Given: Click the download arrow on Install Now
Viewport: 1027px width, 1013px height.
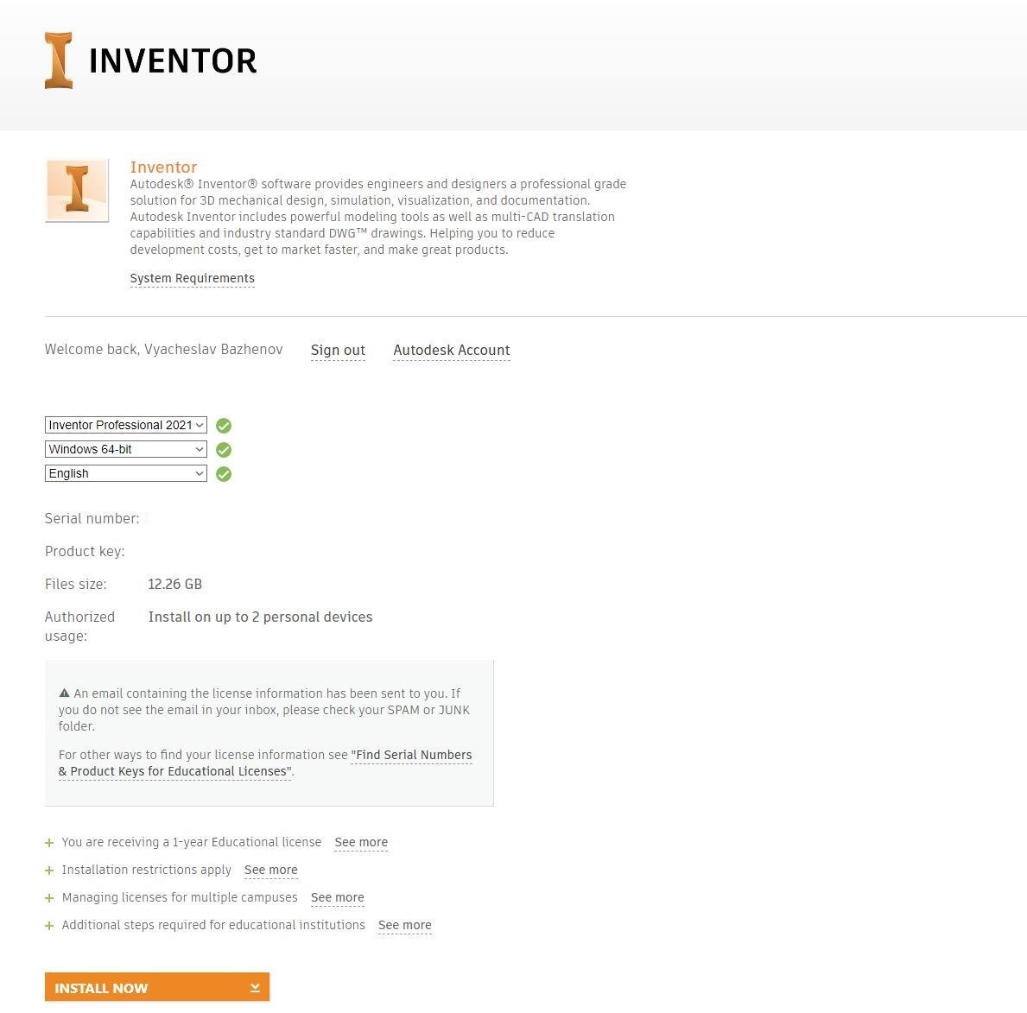Looking at the screenshot, I should click(255, 987).
